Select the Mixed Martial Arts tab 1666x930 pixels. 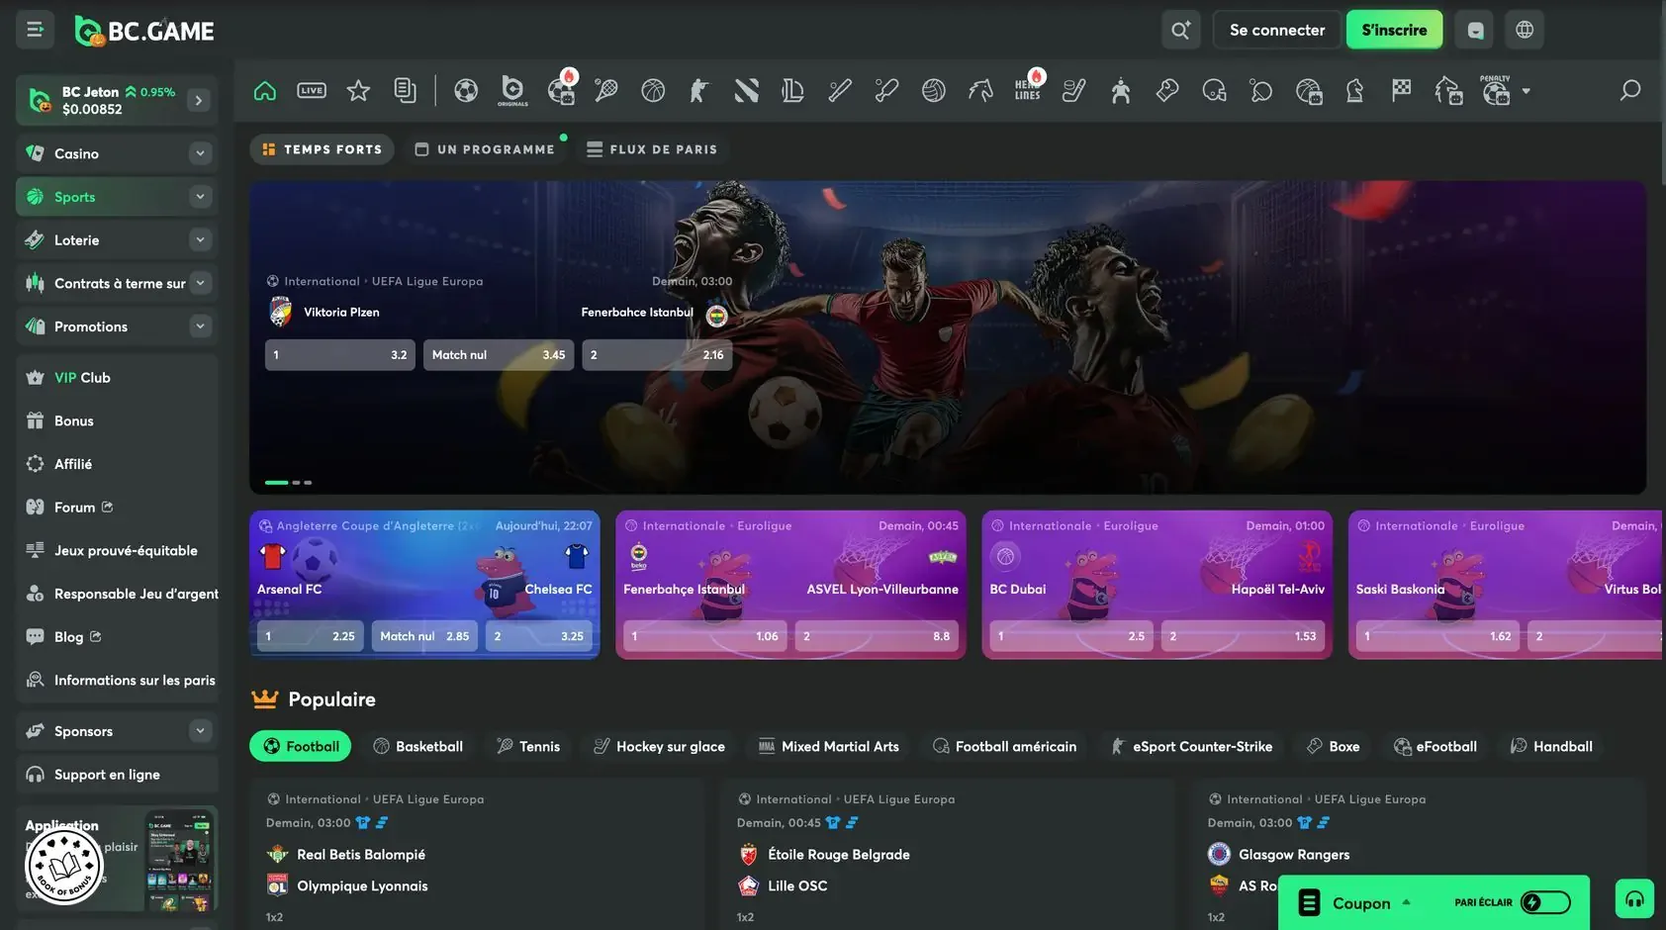(828, 746)
